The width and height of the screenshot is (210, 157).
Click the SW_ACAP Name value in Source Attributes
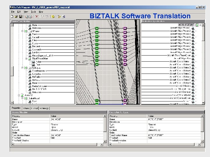56,119
